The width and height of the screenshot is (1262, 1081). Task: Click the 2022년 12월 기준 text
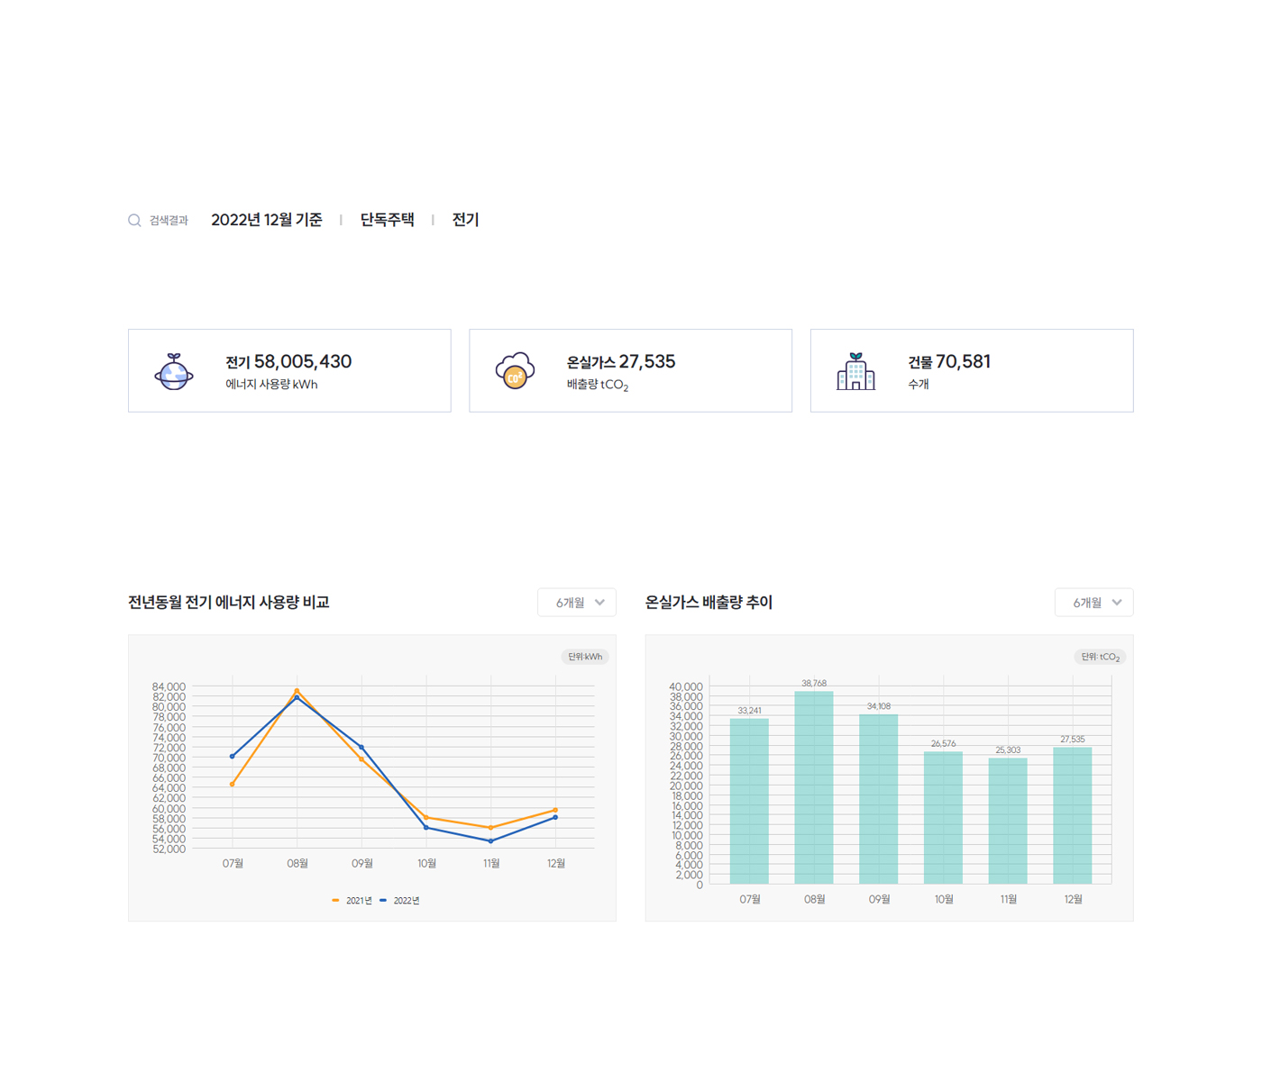pyautogui.click(x=267, y=220)
